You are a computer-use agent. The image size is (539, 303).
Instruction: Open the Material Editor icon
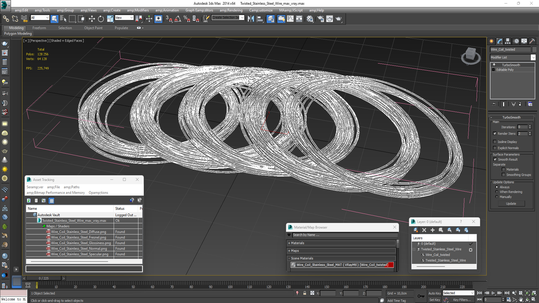point(310,19)
